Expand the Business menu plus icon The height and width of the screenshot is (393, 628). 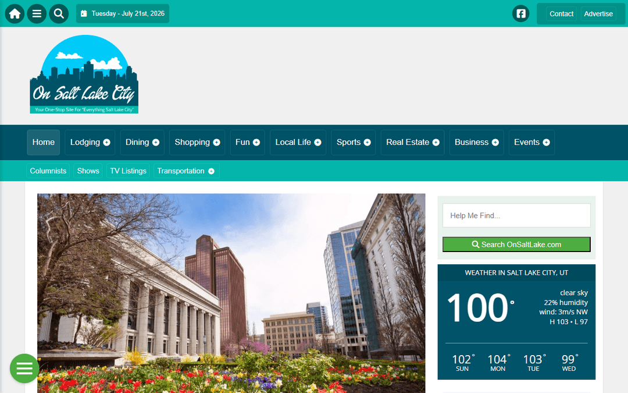(495, 143)
